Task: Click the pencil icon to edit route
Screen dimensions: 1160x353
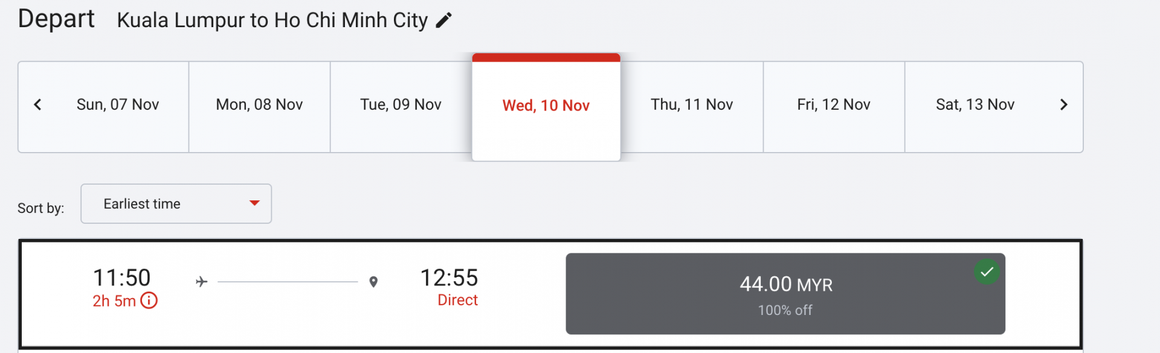Action: [x=443, y=21]
